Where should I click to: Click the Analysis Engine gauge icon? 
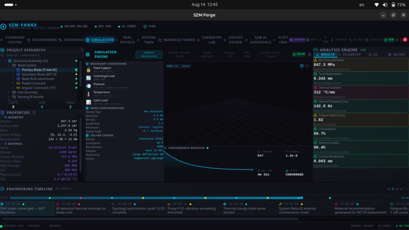pyautogui.click(x=316, y=50)
